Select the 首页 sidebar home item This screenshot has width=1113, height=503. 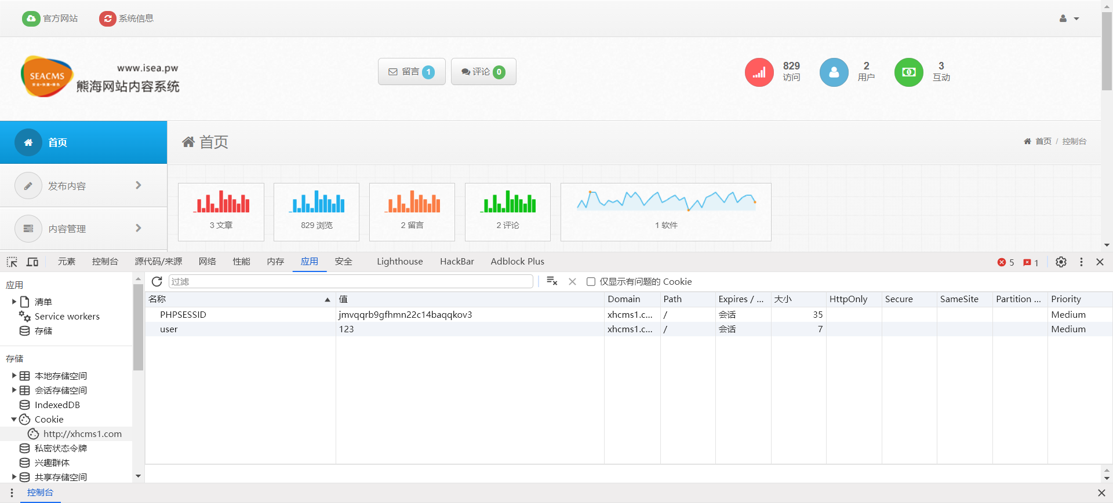coord(83,142)
